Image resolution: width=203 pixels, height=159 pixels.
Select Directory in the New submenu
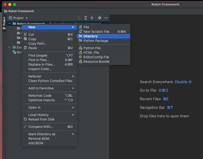pyautogui.click(x=104, y=36)
